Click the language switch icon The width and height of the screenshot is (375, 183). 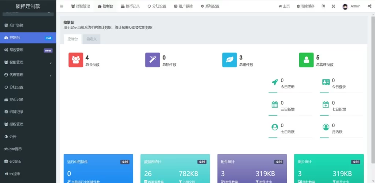[x=323, y=6]
